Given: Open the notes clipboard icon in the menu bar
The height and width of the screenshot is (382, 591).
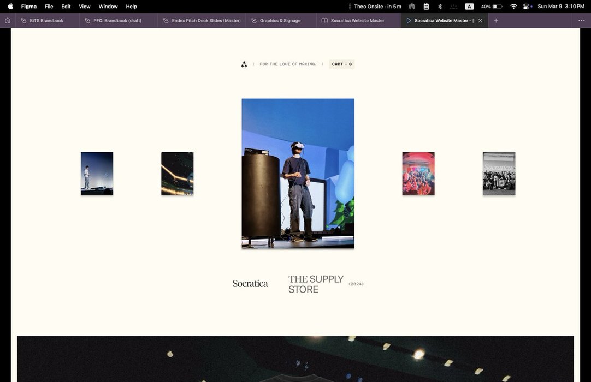Looking at the screenshot, I should coord(426,7).
